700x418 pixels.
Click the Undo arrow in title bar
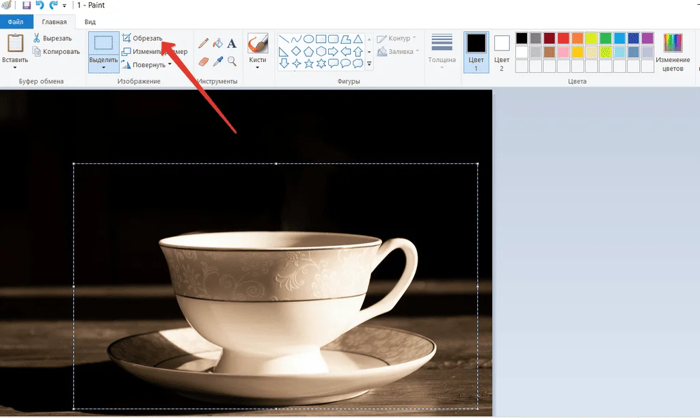(40, 5)
